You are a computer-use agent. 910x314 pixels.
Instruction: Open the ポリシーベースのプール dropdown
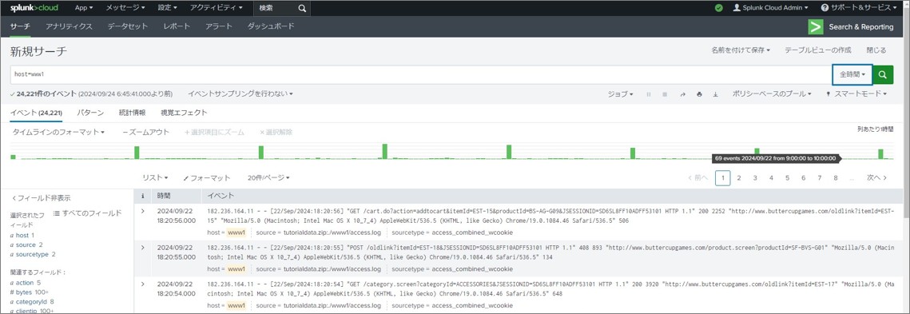coord(772,94)
